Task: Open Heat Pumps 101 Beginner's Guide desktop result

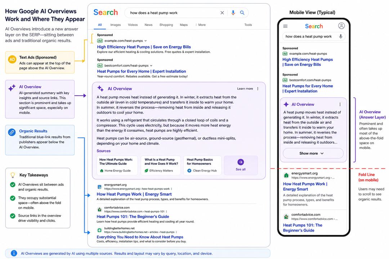Action: [x=133, y=217]
